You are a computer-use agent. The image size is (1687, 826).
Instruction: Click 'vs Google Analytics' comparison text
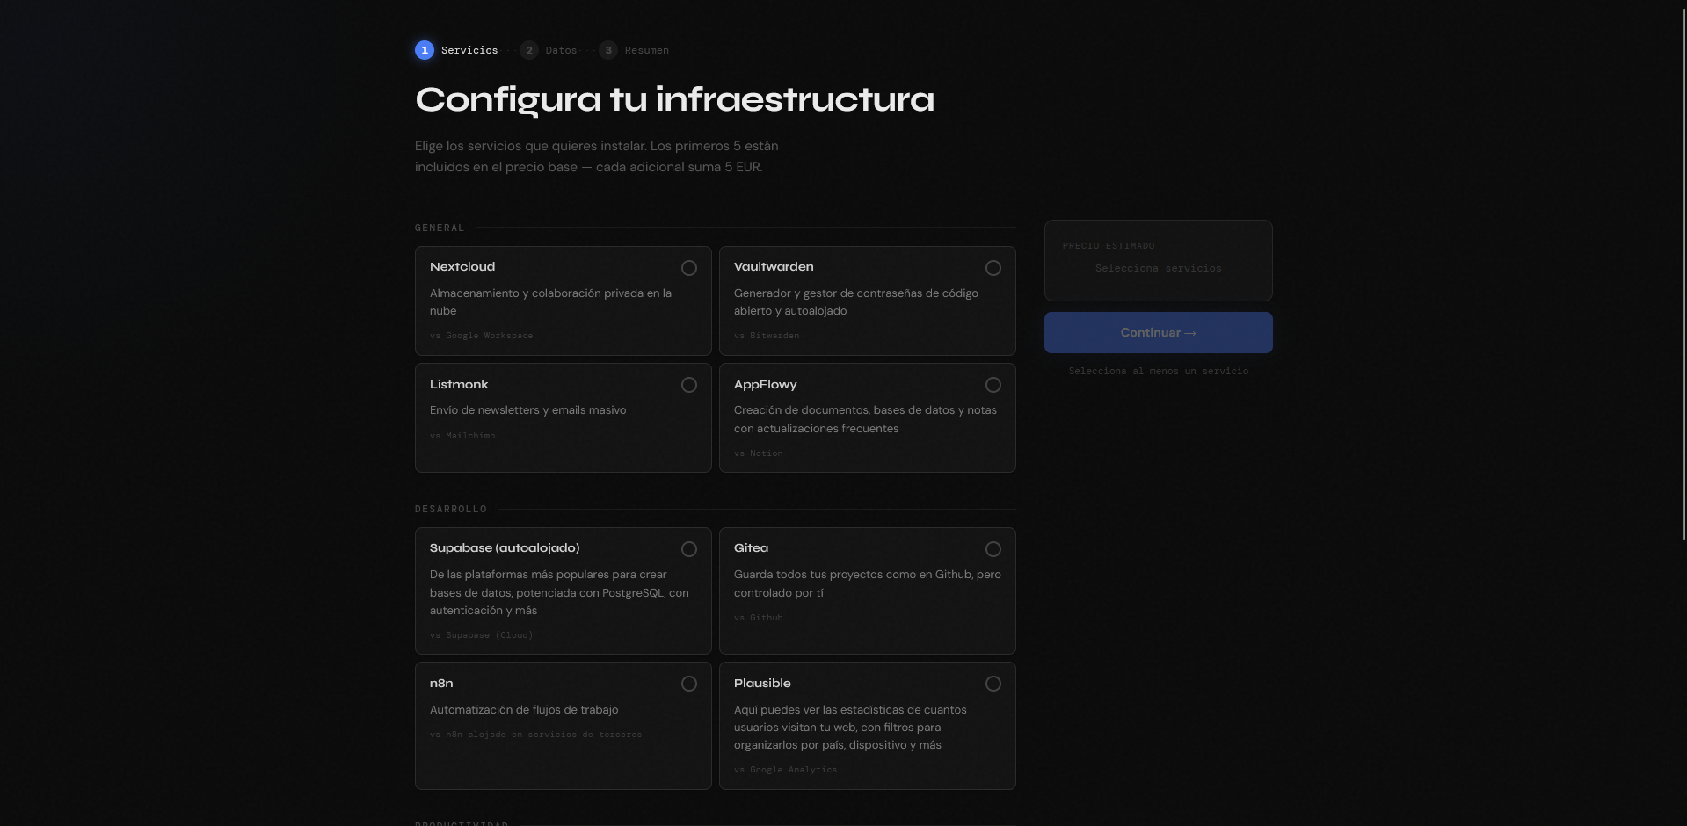[x=786, y=770]
